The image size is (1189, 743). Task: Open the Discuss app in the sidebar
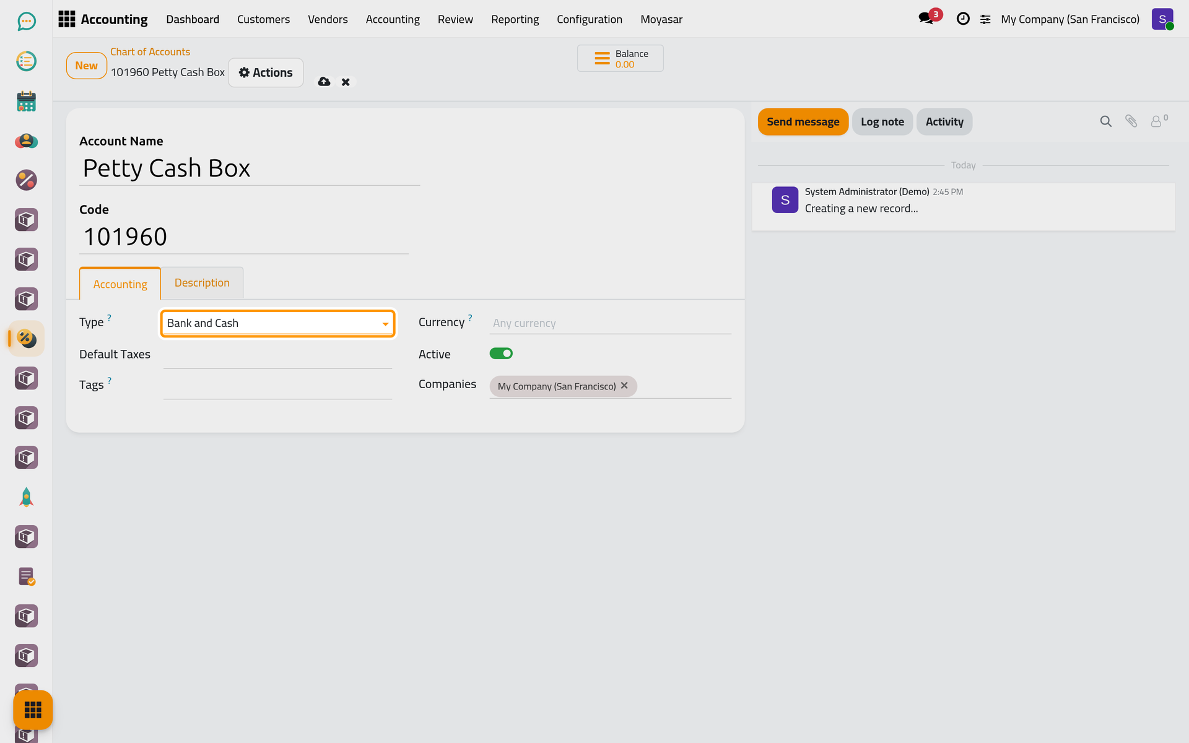[26, 22]
